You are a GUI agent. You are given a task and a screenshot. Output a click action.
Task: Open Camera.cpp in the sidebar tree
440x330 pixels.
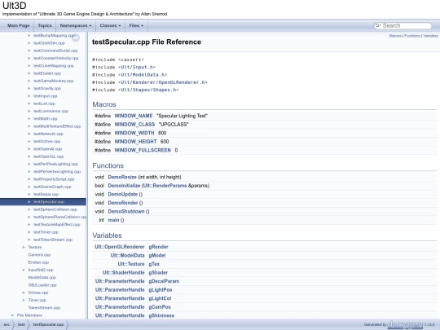pos(39,255)
